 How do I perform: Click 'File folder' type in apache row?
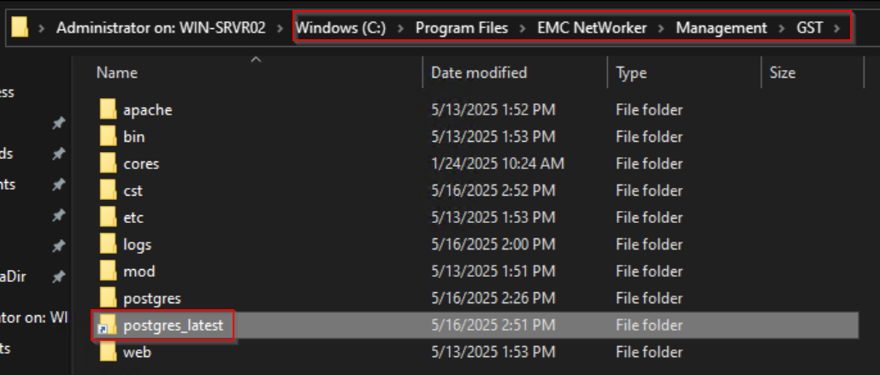(x=649, y=110)
